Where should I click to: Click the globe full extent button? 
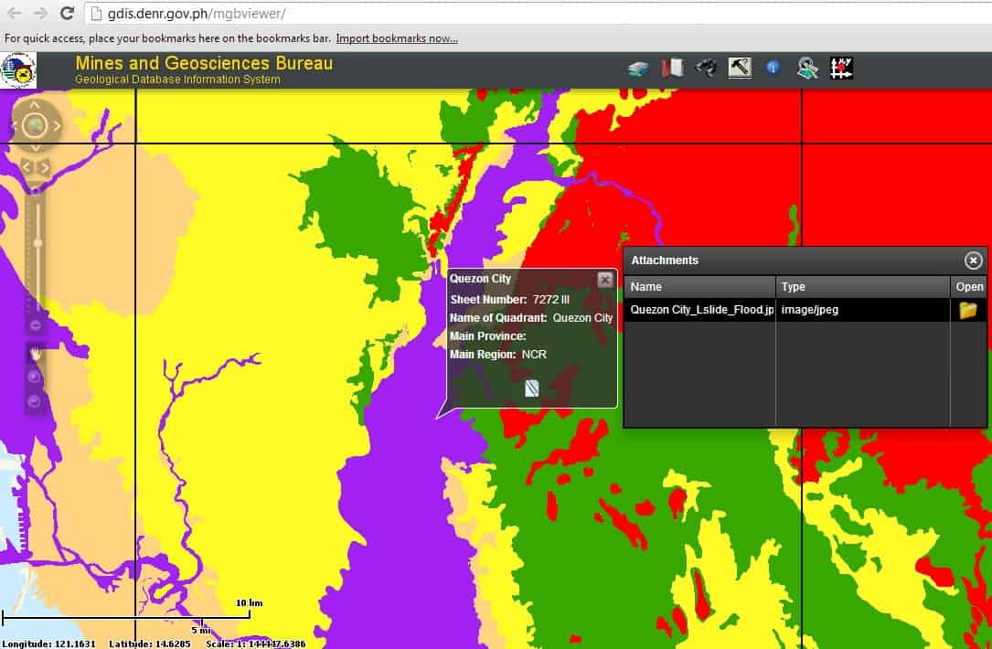point(36,126)
